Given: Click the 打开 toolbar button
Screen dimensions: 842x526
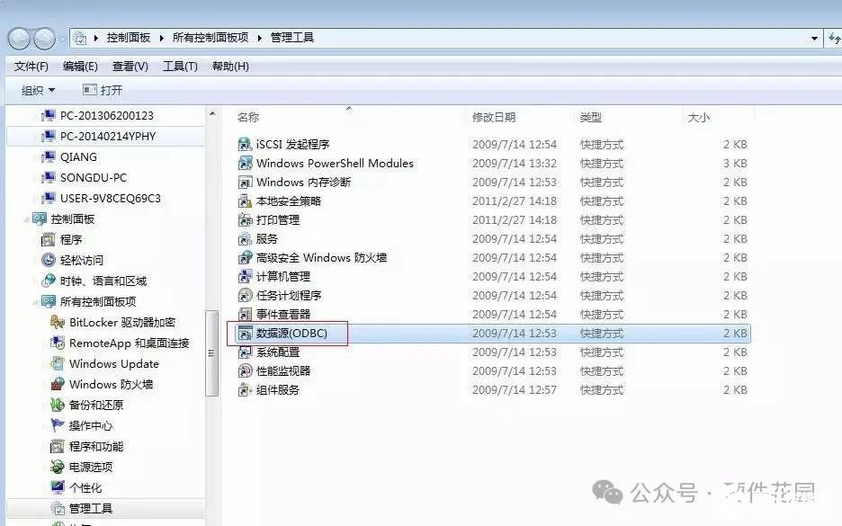Looking at the screenshot, I should point(103,90).
